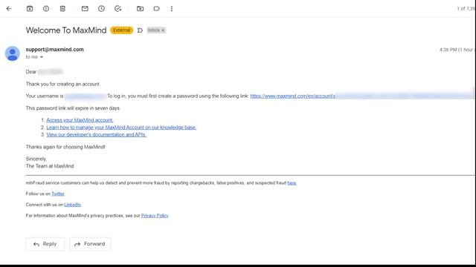
Task: Click the 'Welcome To MaxMind' subject line
Action: (66, 30)
